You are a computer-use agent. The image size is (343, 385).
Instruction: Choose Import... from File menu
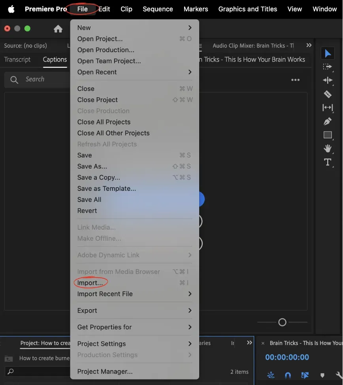tap(134, 283)
